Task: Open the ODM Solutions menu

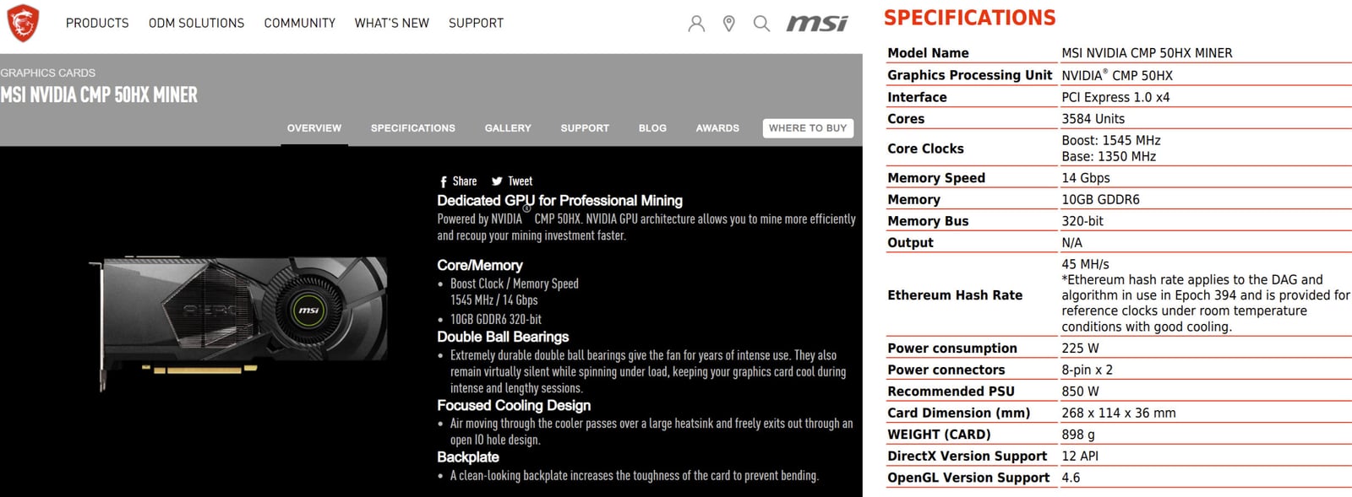Action: coord(196,24)
